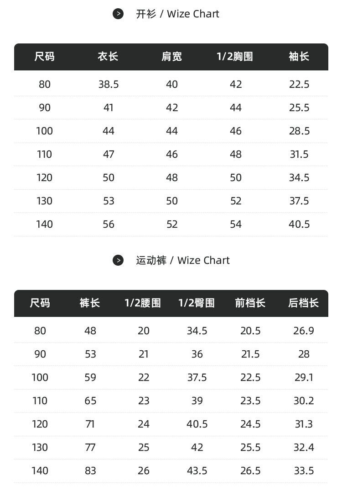Screen dimensions: 342x487
Task: Select the 1/2腰围 column header
Action: tap(143, 303)
